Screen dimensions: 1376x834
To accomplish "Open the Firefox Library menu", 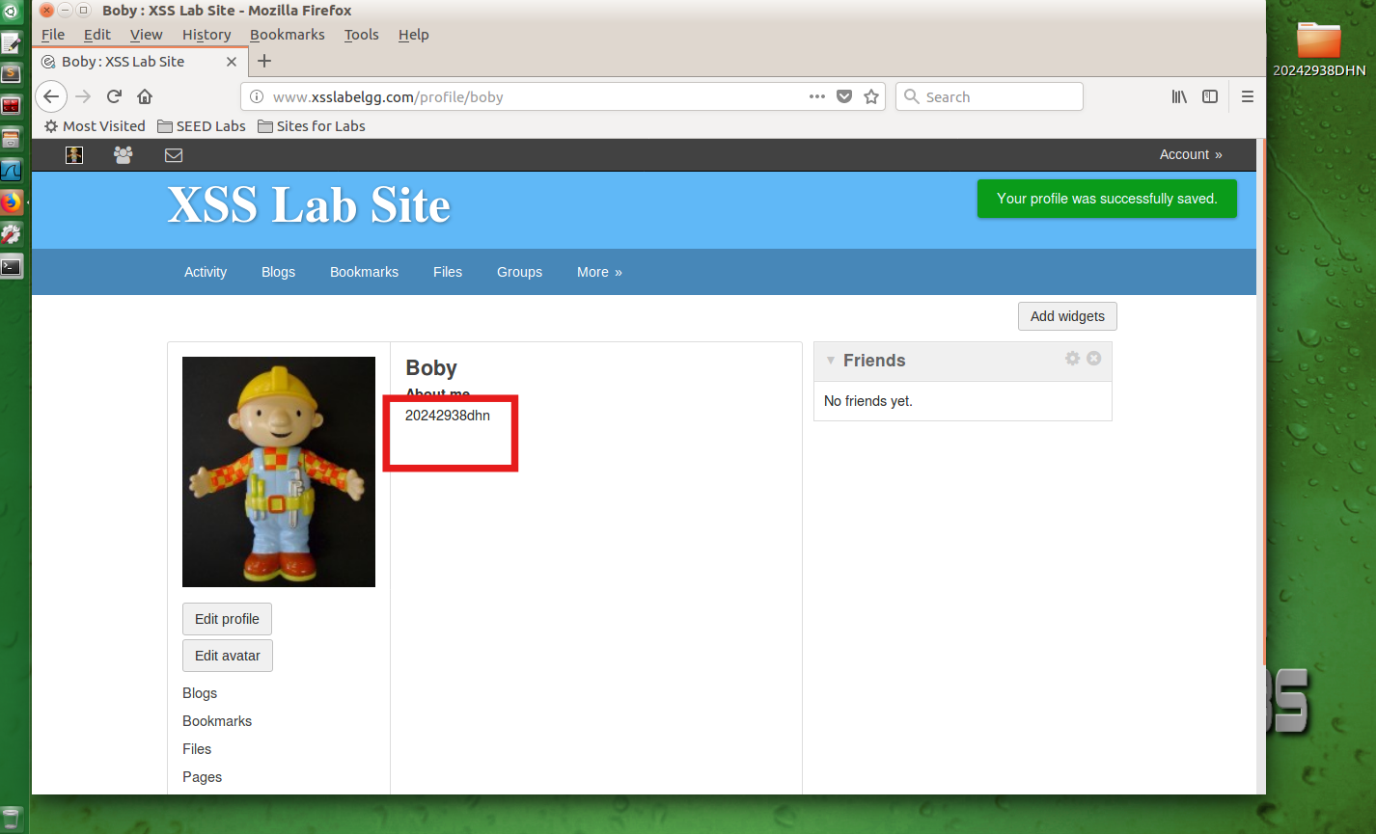I will click(x=1179, y=96).
